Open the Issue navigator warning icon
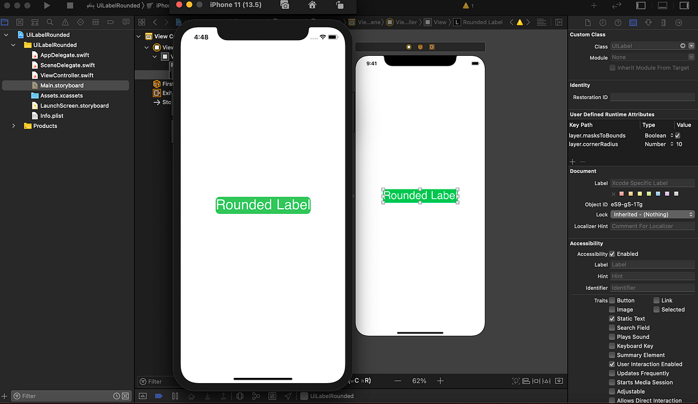This screenshot has width=698, height=404. 65,22
